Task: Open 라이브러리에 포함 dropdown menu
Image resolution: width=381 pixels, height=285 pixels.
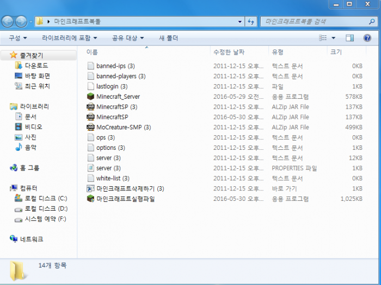Action: coord(70,38)
